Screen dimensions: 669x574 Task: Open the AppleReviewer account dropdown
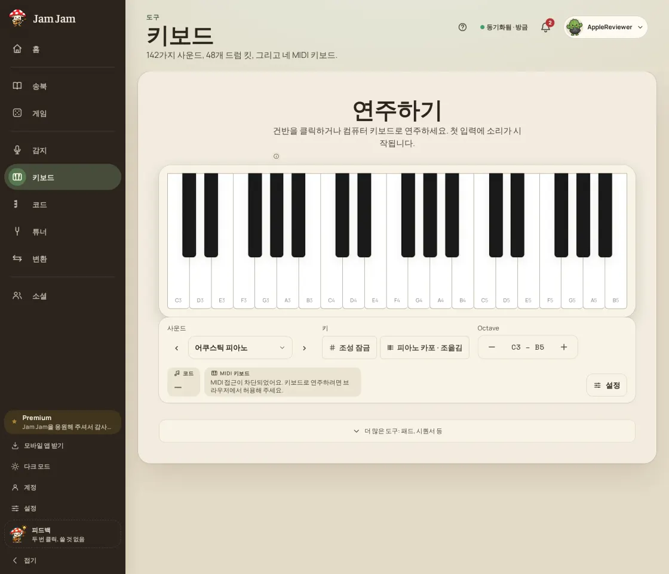606,27
